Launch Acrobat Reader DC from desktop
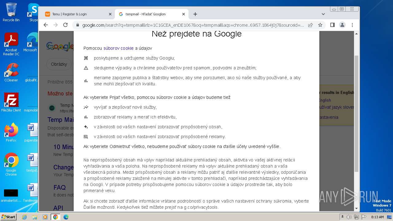393x221 pixels. [11, 44]
